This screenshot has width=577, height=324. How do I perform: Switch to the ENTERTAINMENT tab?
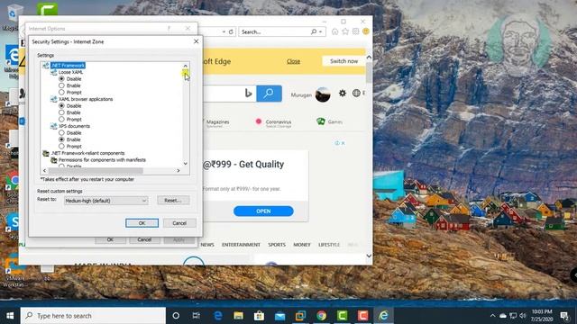point(241,245)
